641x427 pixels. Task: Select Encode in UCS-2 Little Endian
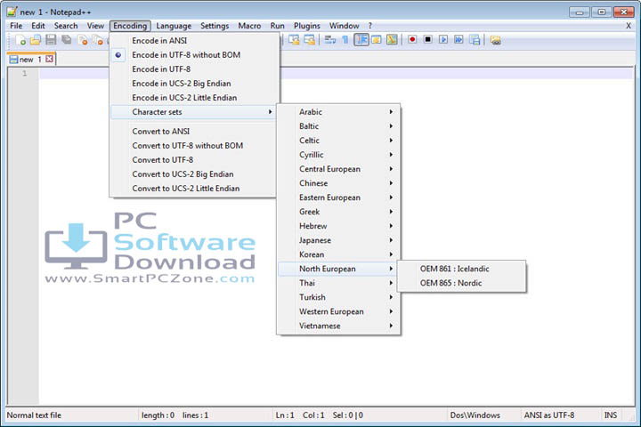coord(195,98)
